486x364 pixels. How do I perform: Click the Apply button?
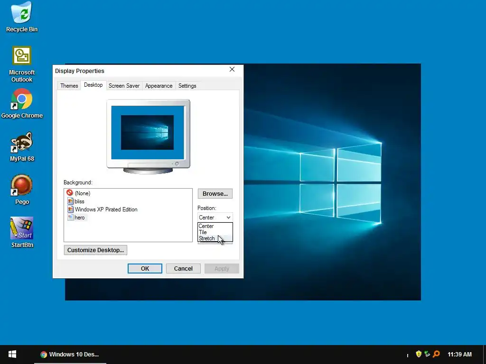(x=222, y=268)
